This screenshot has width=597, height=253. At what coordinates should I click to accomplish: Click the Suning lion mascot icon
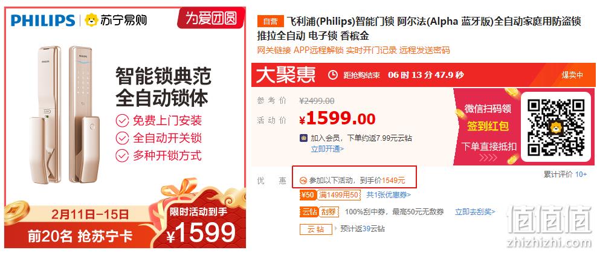pyautogui.click(x=92, y=20)
